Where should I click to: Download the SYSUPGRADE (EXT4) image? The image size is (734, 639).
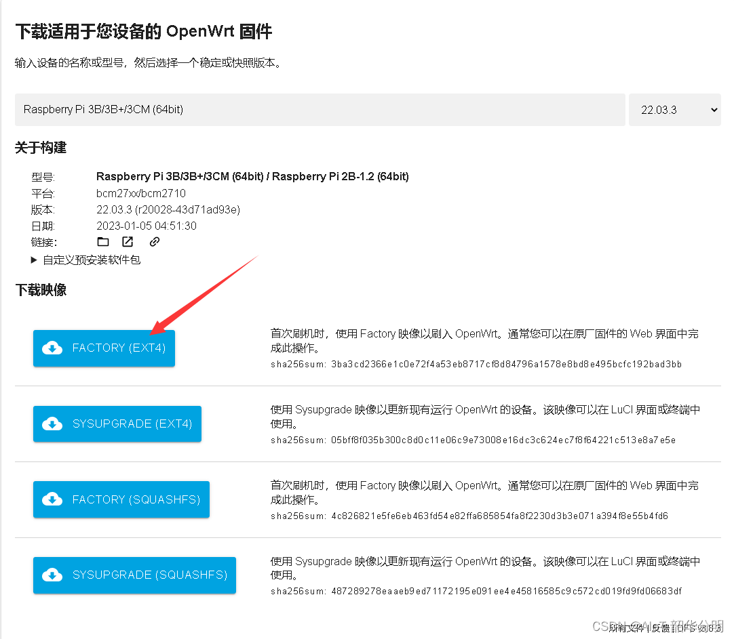(x=117, y=424)
